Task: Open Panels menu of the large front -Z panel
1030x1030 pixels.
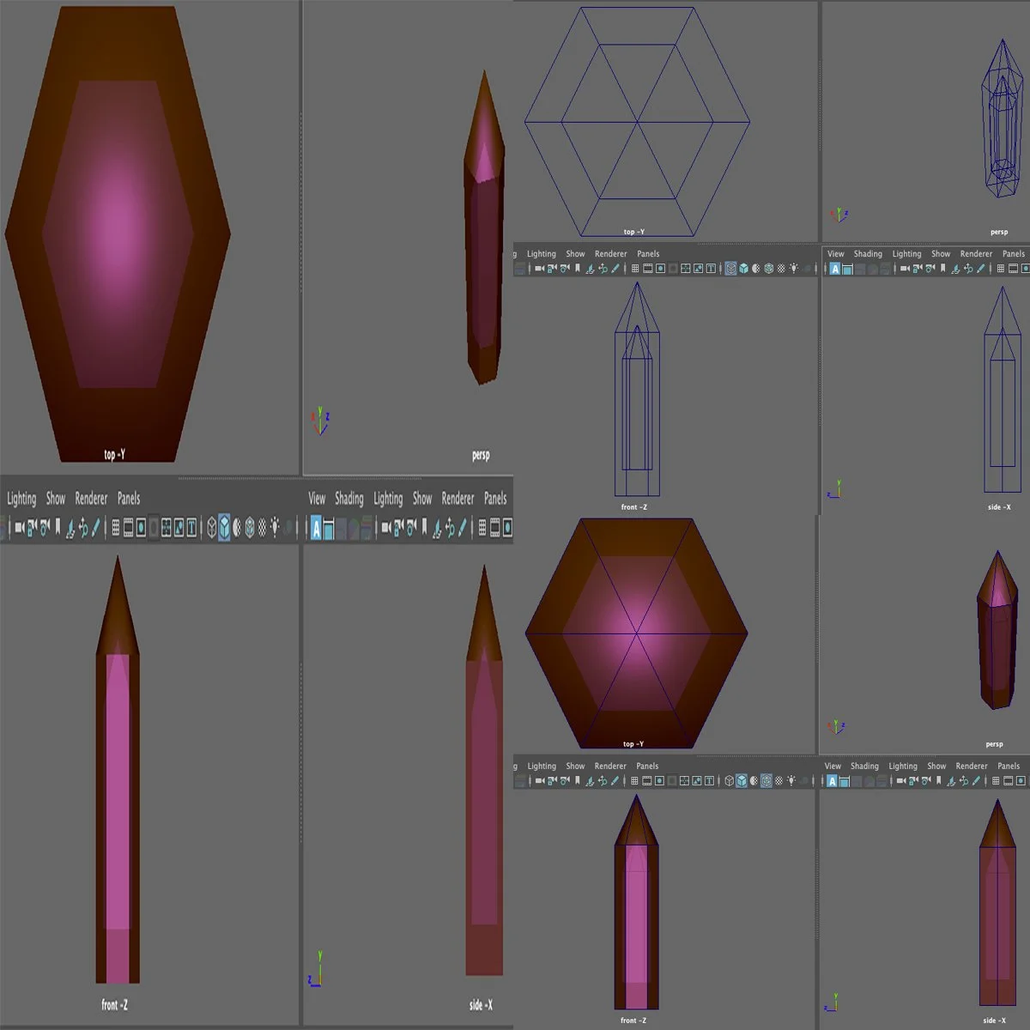Action: pyautogui.click(x=129, y=499)
